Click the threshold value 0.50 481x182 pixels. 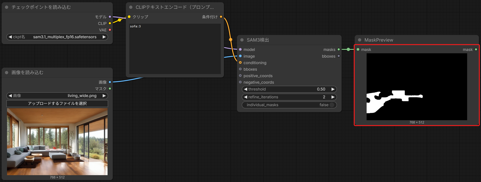point(321,89)
